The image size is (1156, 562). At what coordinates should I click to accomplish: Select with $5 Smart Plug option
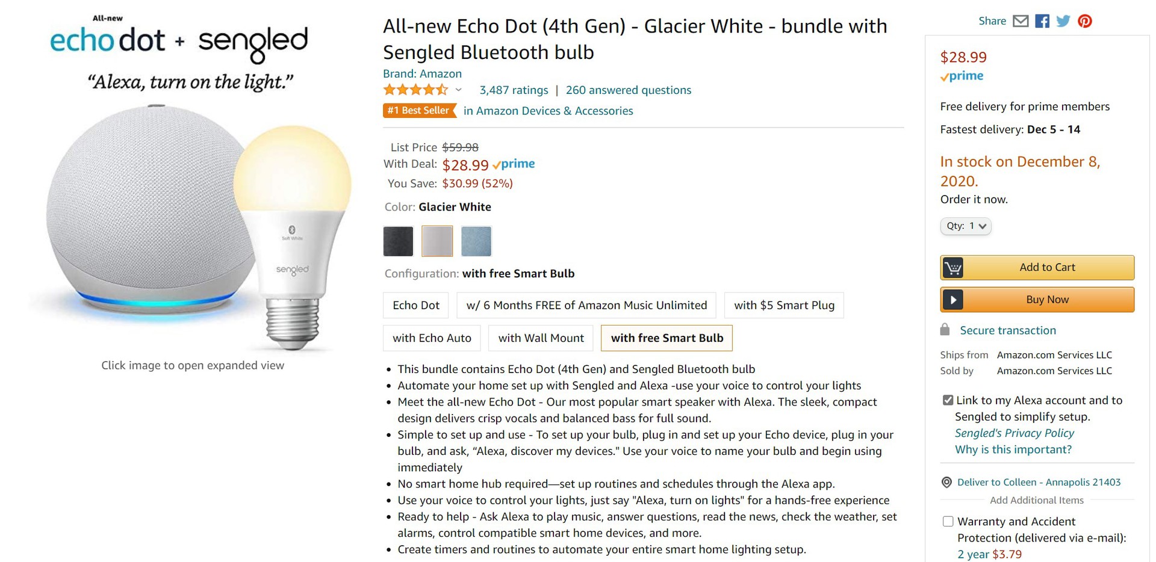pos(784,305)
